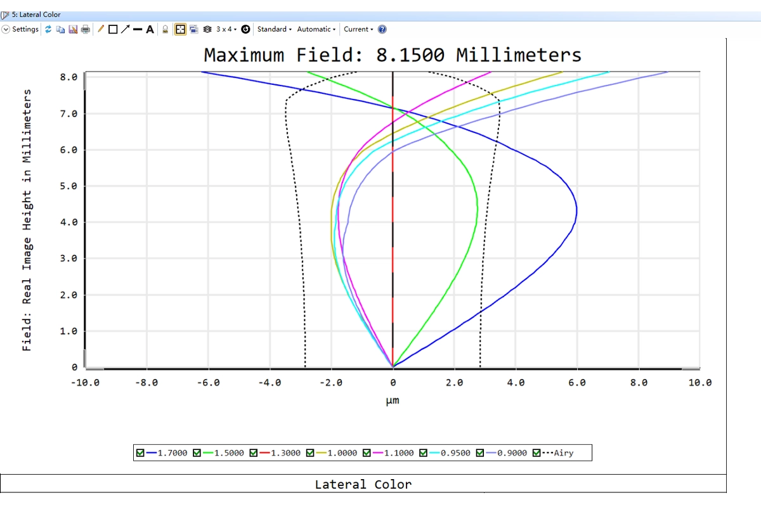Viewport: 761px width, 507px height.
Task: Click the refresh/update icon in toolbar
Action: click(48, 29)
